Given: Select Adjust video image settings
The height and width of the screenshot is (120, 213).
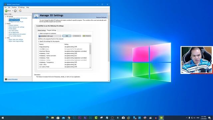Looking at the screenshot, I should (x=16, y=41).
